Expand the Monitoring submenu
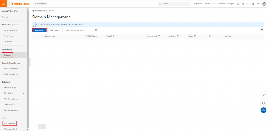 pos(24,93)
